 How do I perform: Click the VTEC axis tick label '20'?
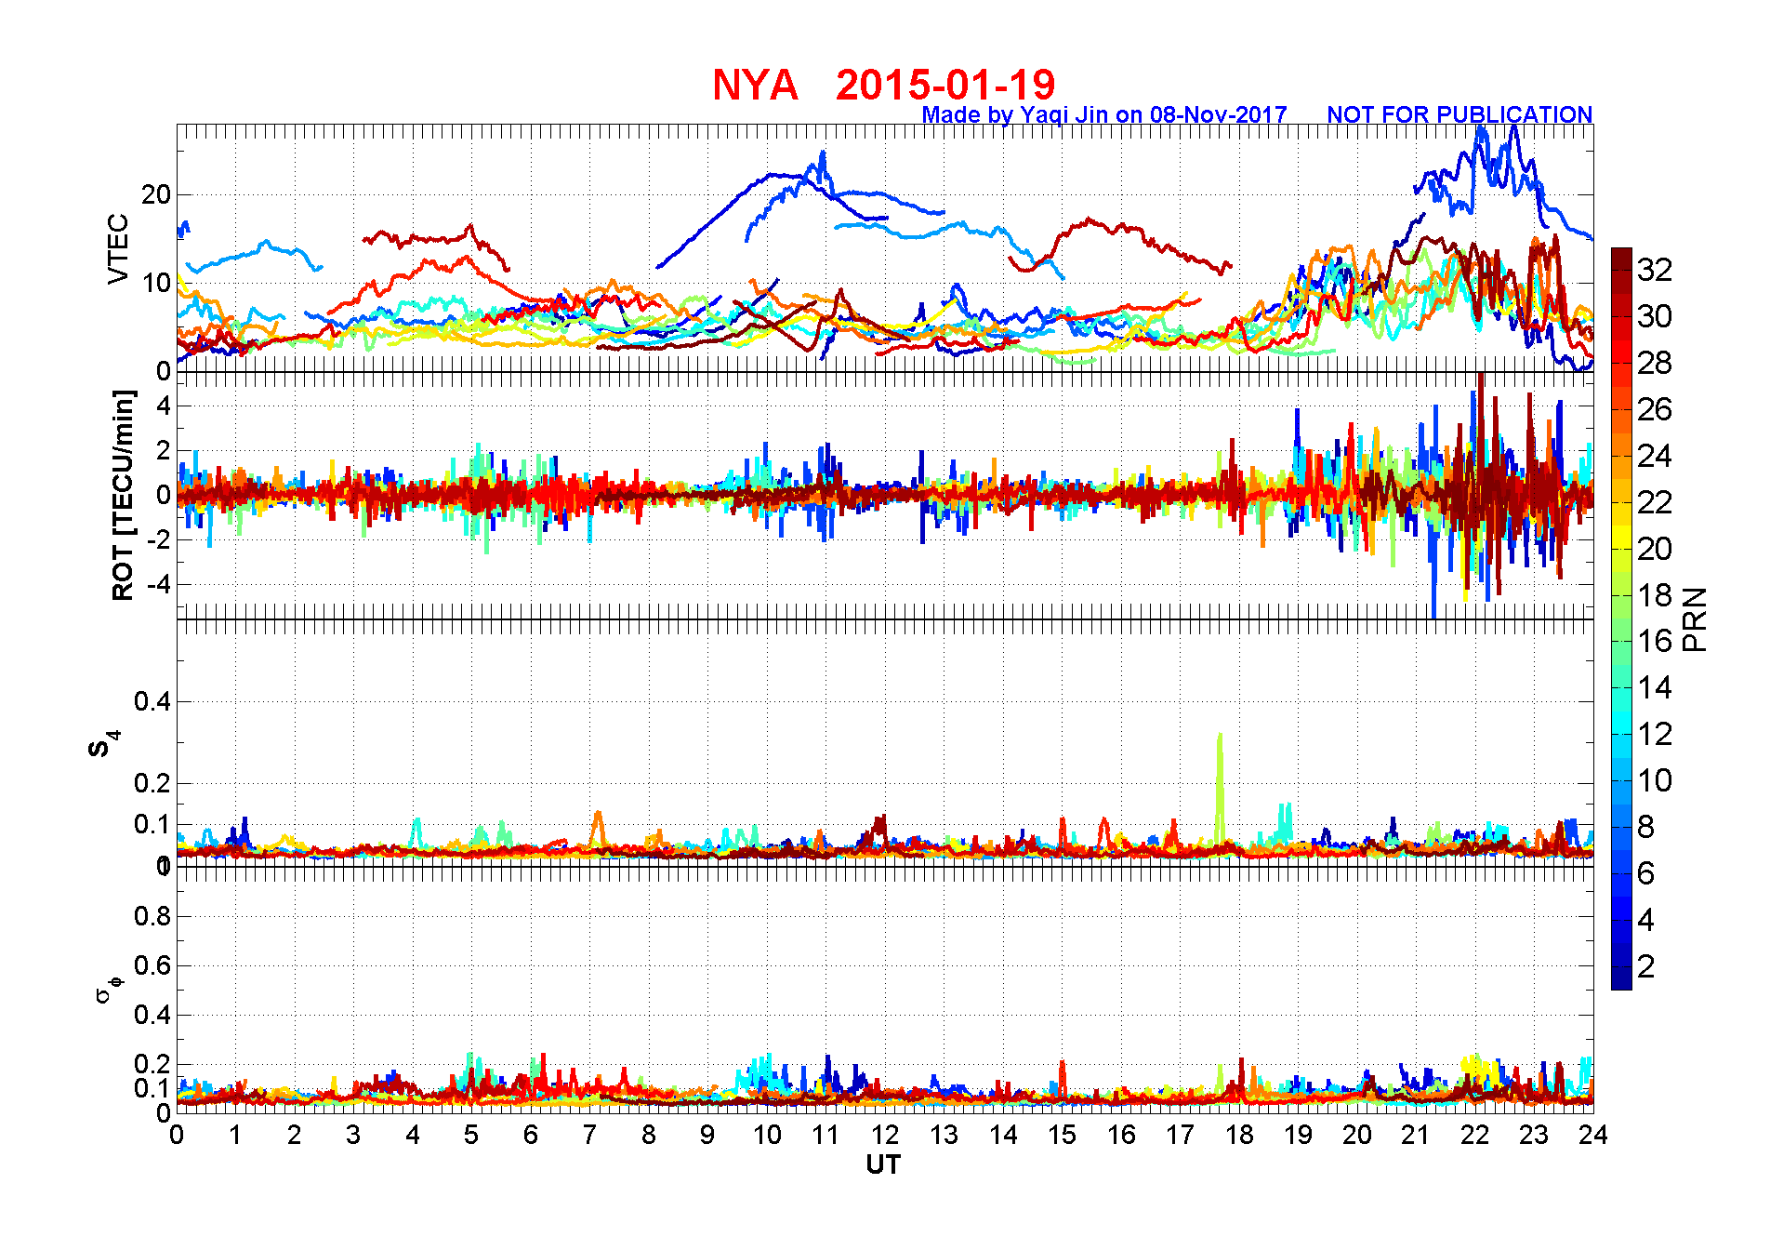click(155, 194)
